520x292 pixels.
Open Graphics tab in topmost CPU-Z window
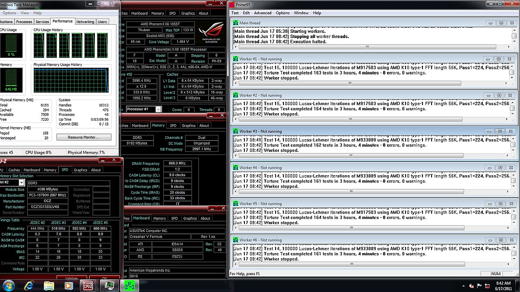point(188,13)
